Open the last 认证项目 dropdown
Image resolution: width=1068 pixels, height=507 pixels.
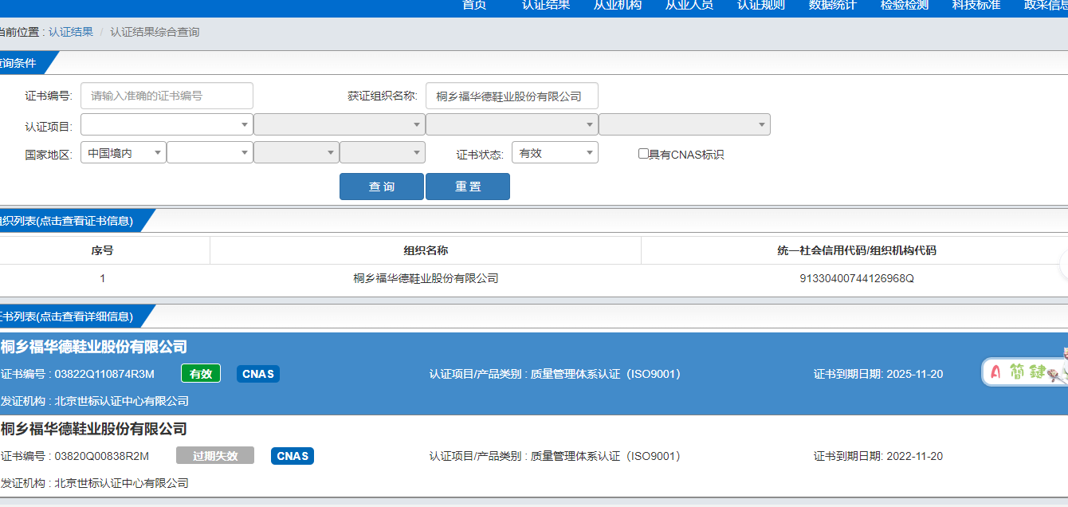[685, 124]
